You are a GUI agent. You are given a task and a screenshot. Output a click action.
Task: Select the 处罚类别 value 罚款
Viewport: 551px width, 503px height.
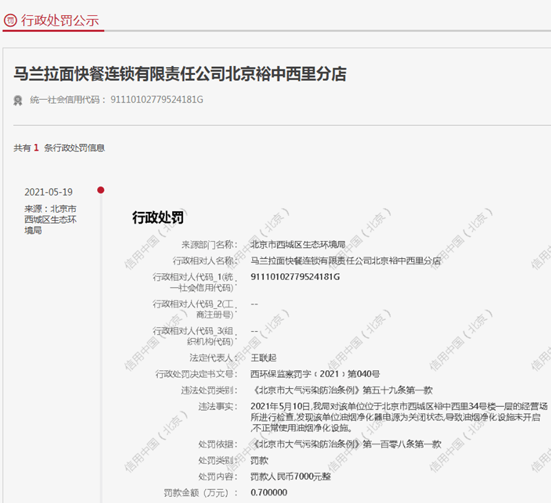(260, 460)
